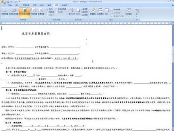The width and height of the screenshot is (174, 131).
Task: Select the View tab (视图)
Action: pos(56,5)
